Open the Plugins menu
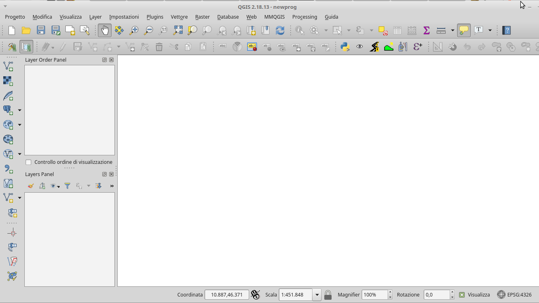The height and width of the screenshot is (303, 539). click(x=155, y=17)
